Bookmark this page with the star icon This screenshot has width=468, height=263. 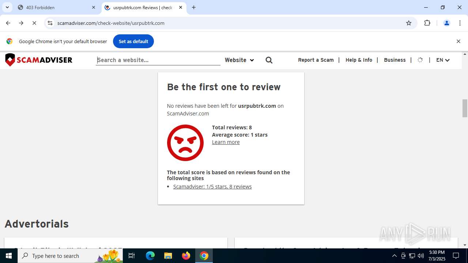tap(409, 23)
